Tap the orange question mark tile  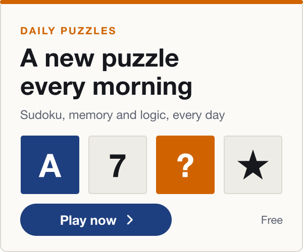pyautogui.click(x=185, y=165)
